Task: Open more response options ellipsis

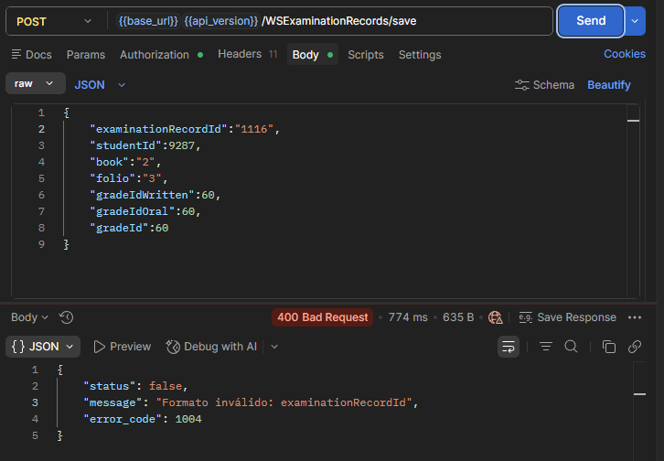Action: (635, 317)
